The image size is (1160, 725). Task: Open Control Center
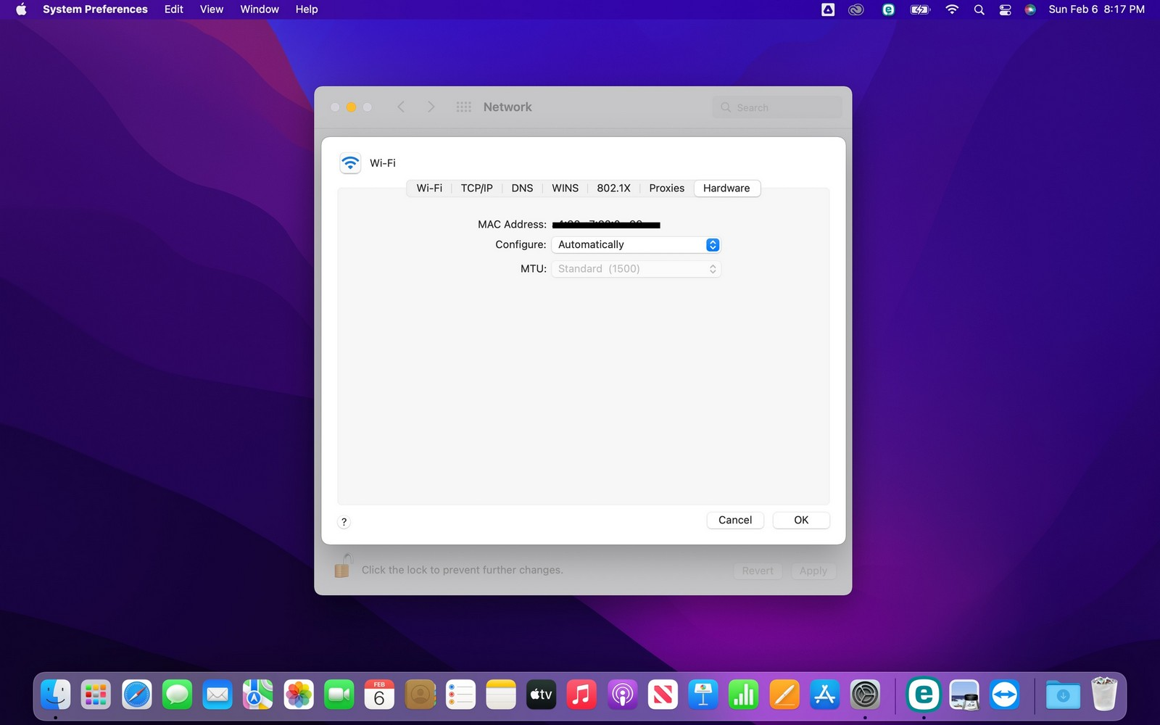point(1005,9)
